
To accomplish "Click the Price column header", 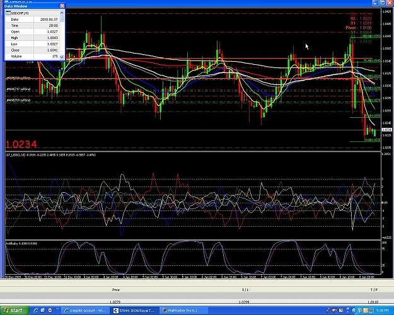I will point(116,290).
